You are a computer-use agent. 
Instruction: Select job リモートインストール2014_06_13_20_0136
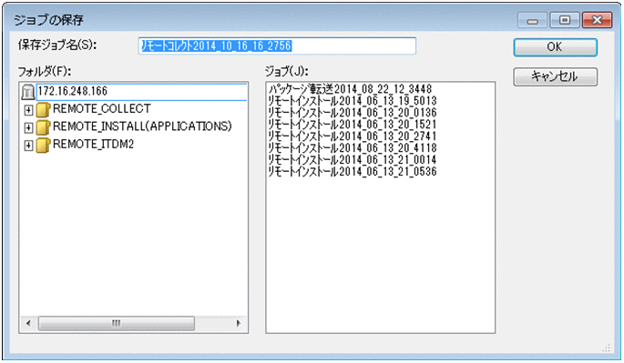[353, 113]
